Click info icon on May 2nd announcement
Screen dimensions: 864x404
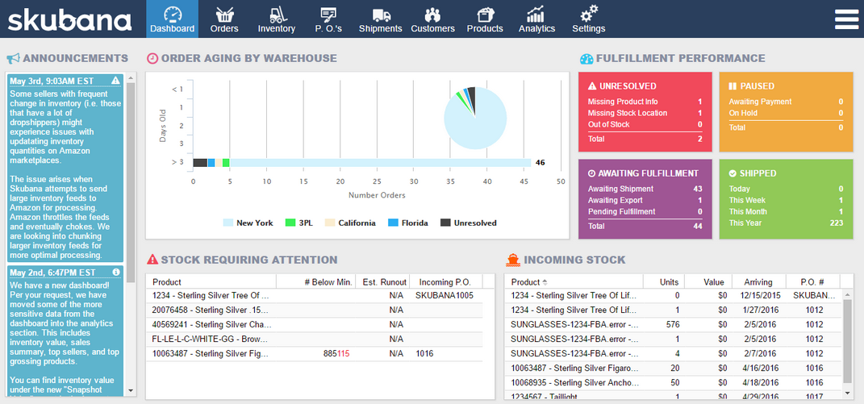(x=115, y=273)
